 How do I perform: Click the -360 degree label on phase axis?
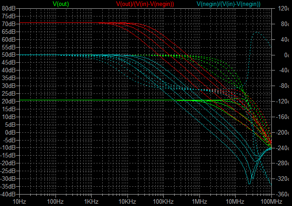pos(282,194)
